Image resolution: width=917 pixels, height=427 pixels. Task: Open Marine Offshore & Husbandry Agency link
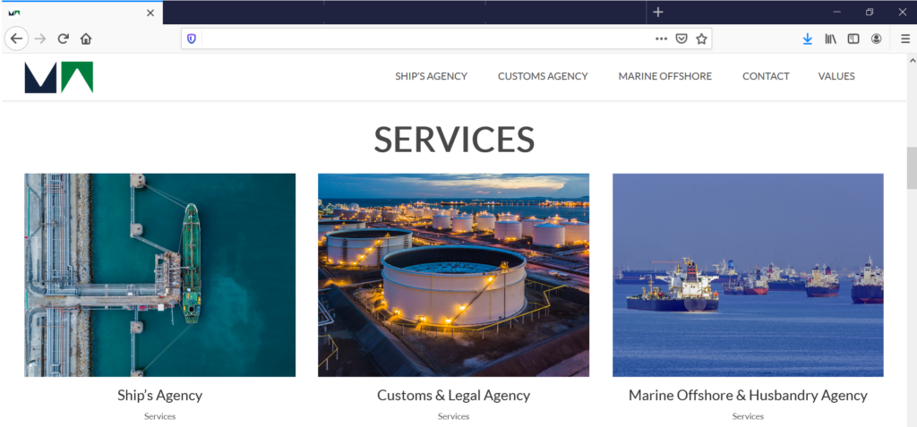pyautogui.click(x=748, y=396)
